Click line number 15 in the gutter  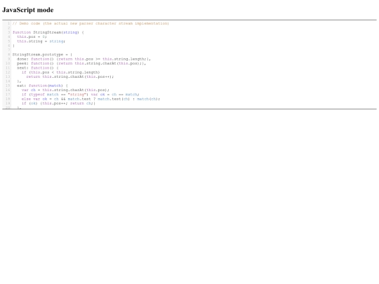[x=8, y=86]
